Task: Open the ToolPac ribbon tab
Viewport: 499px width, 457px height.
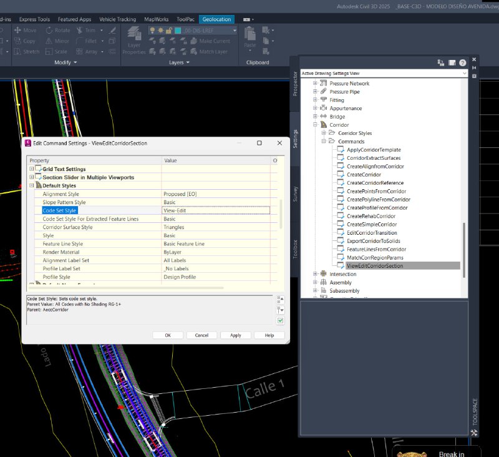Action: coord(185,19)
